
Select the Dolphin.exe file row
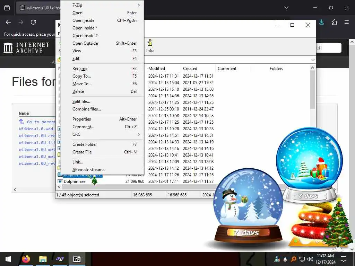136,181
